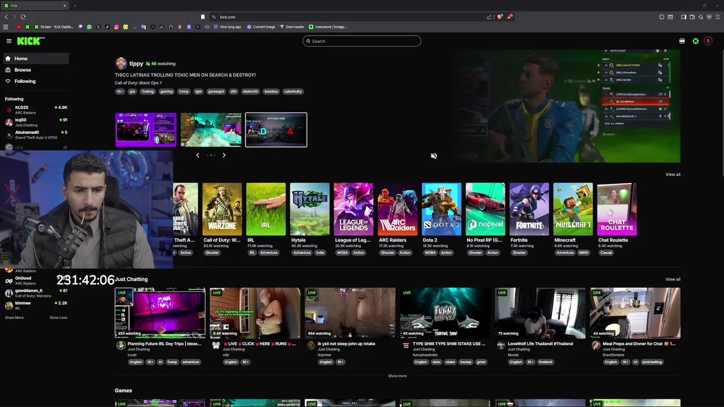Click View all for Just Chatting
The image size is (724, 407).
pos(673,279)
